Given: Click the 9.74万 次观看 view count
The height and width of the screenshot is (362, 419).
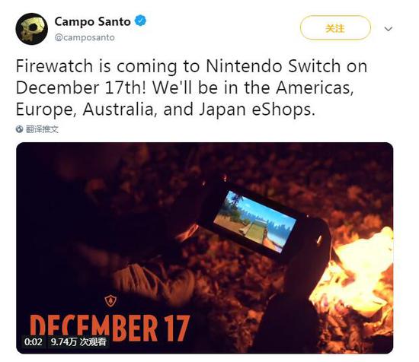Looking at the screenshot, I should (78, 341).
